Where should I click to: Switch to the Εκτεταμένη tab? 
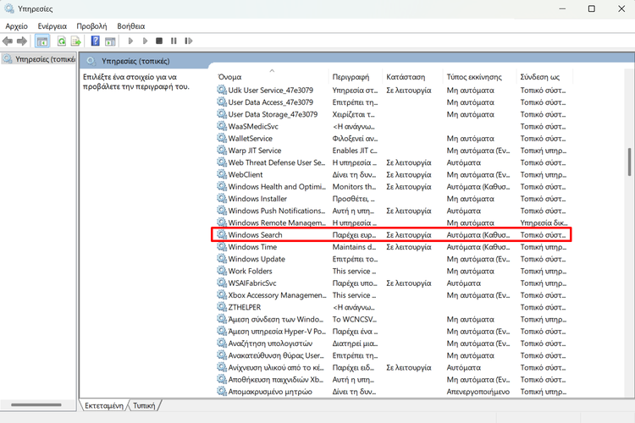pyautogui.click(x=104, y=405)
